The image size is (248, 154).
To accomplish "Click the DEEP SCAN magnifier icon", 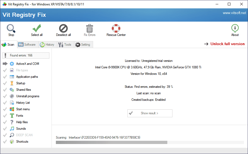I will 12,135.
